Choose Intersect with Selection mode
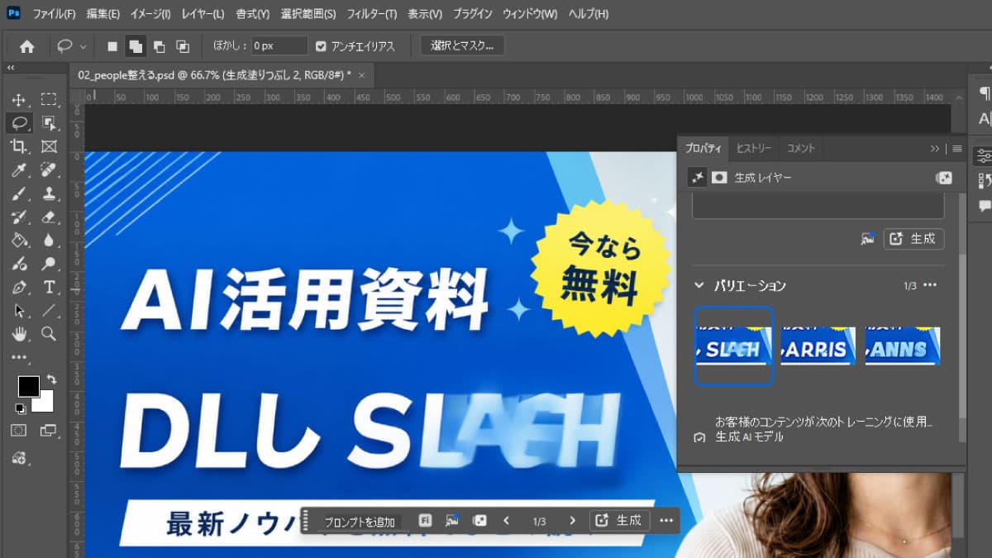This screenshot has height=558, width=992. coord(183,46)
